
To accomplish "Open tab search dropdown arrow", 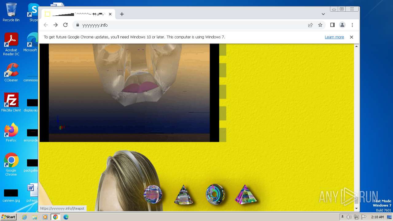I will click(x=323, y=14).
